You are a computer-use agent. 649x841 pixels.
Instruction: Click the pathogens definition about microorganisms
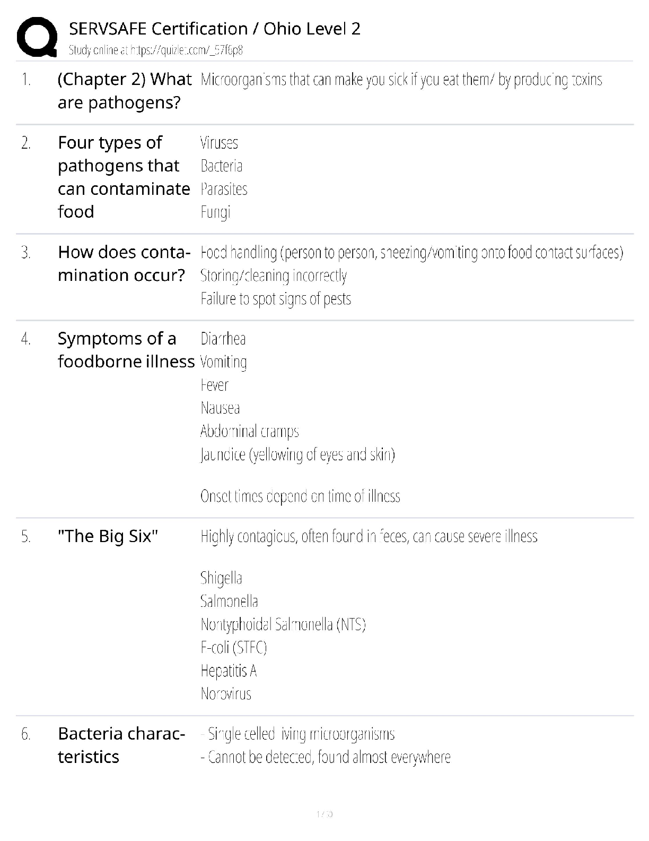(x=401, y=80)
